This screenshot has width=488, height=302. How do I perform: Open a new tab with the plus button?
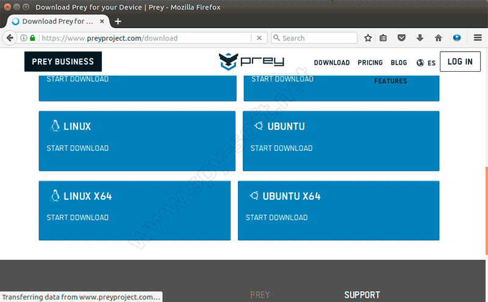click(x=118, y=21)
